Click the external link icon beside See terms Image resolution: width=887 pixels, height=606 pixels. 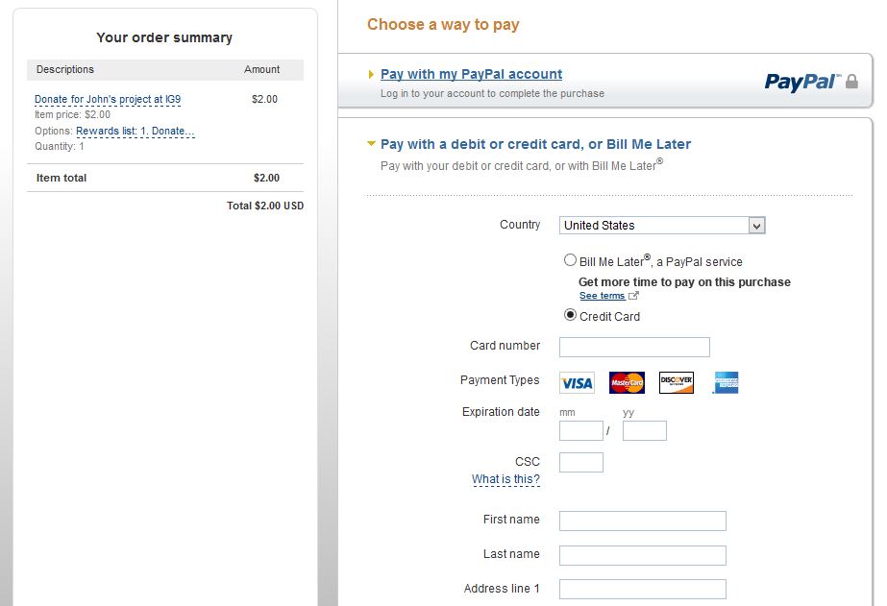(x=633, y=296)
